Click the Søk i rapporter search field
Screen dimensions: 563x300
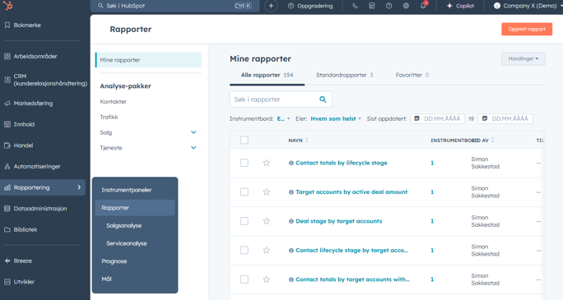[281, 99]
